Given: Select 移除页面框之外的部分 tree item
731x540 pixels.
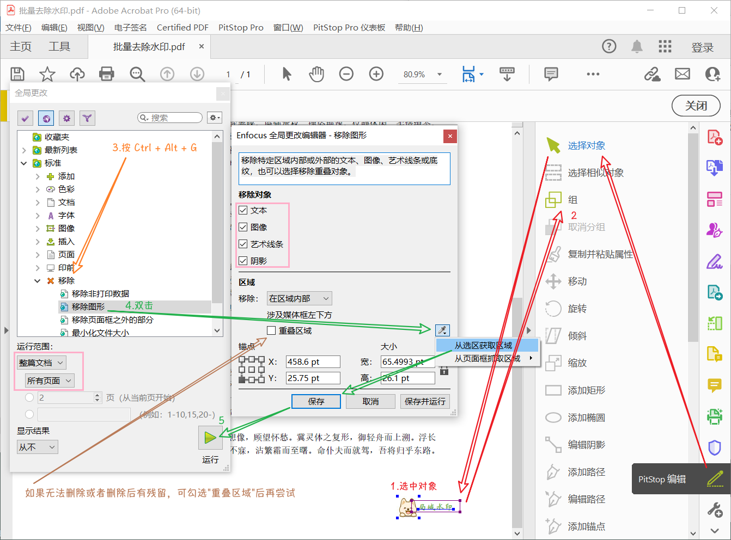Looking at the screenshot, I should tap(113, 320).
